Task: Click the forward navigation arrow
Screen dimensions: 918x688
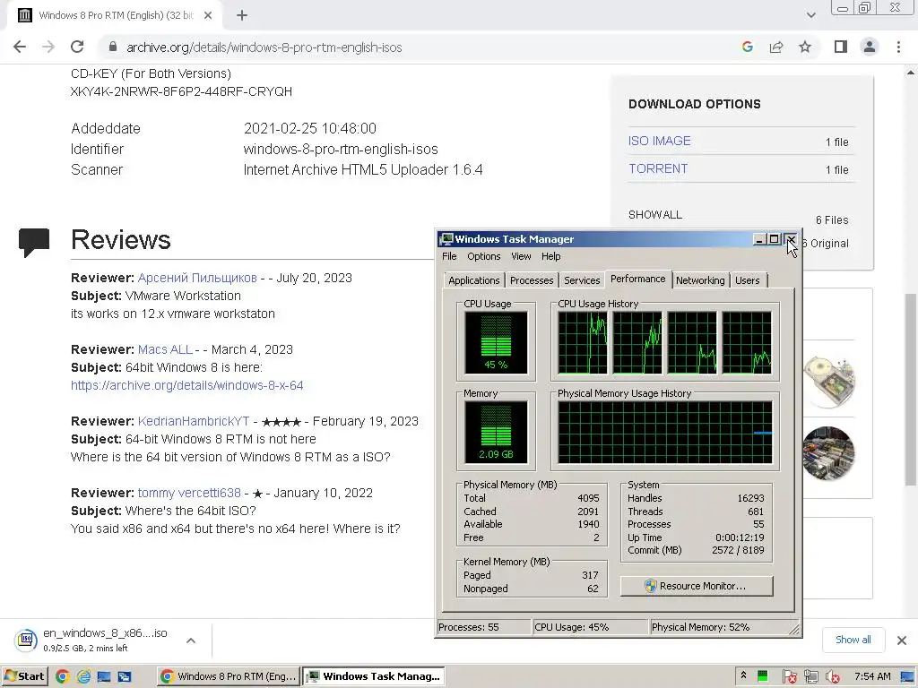Action: click(x=48, y=47)
